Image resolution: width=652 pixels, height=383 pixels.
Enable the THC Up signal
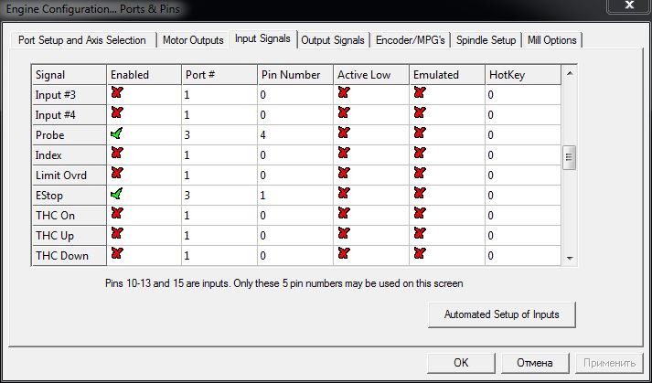coord(116,234)
